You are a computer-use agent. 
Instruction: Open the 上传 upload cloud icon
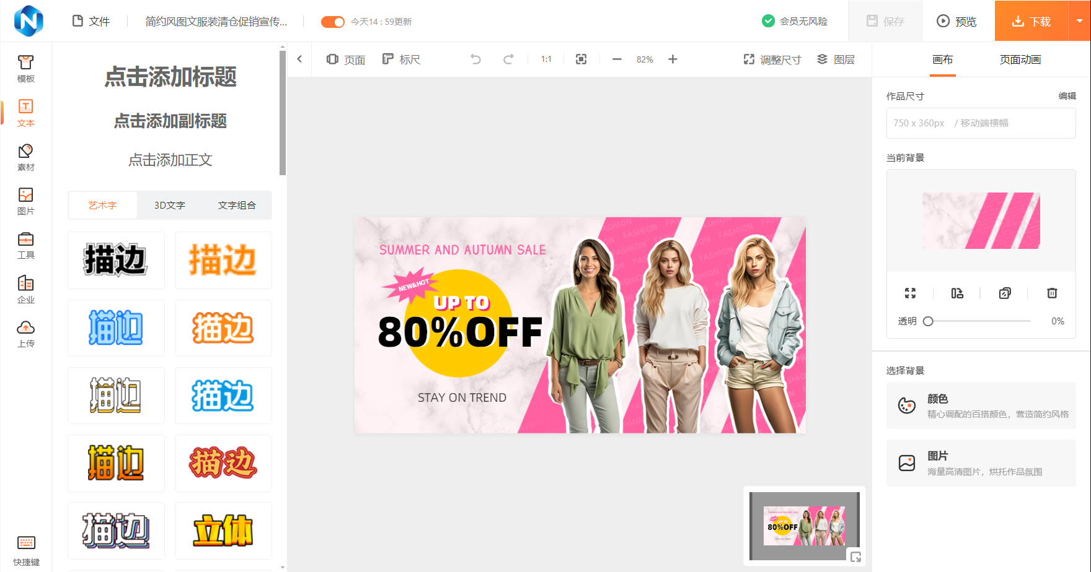pyautogui.click(x=25, y=334)
